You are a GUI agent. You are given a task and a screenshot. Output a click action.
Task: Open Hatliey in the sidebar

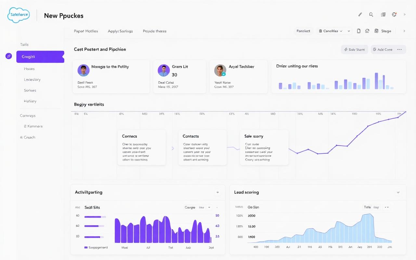click(x=30, y=101)
